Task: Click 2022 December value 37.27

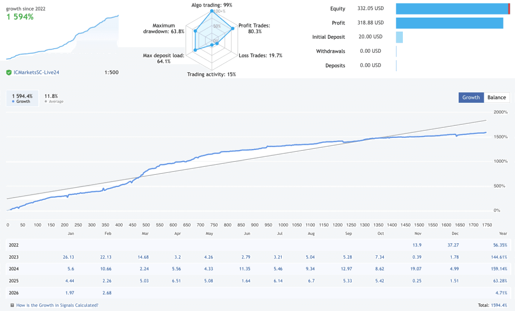Action: tap(453, 245)
